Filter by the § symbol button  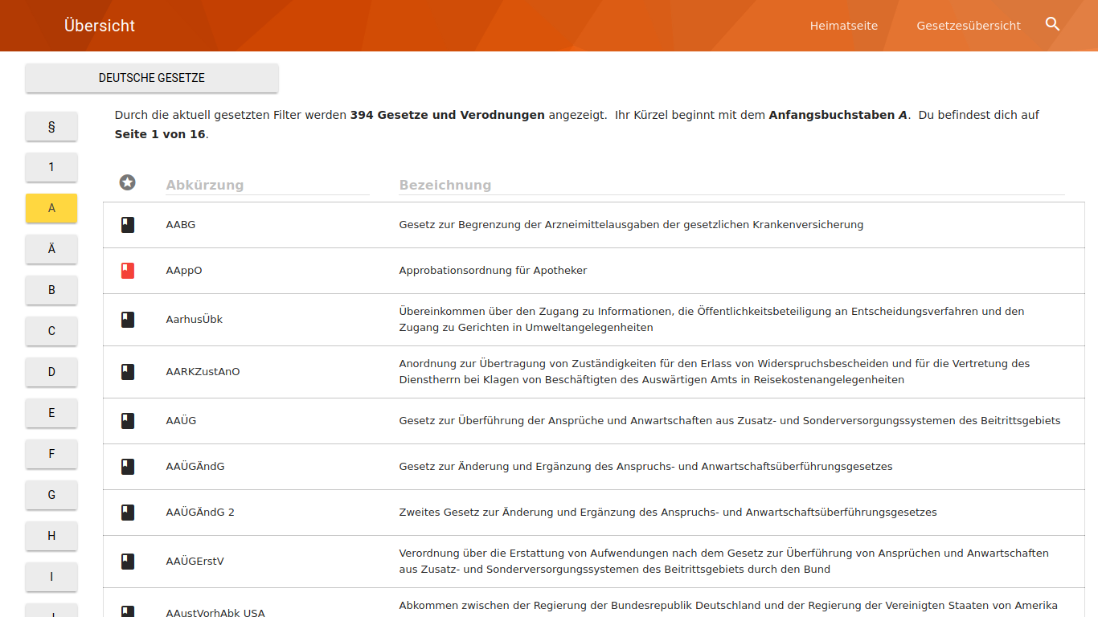(x=51, y=126)
